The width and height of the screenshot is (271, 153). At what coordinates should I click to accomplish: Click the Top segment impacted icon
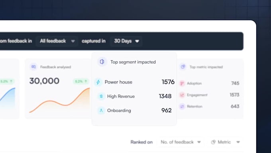click(102, 62)
